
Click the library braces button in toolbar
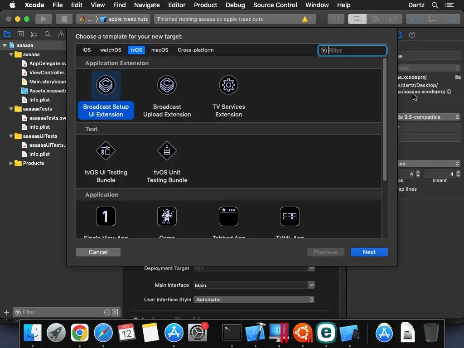click(x=336, y=19)
